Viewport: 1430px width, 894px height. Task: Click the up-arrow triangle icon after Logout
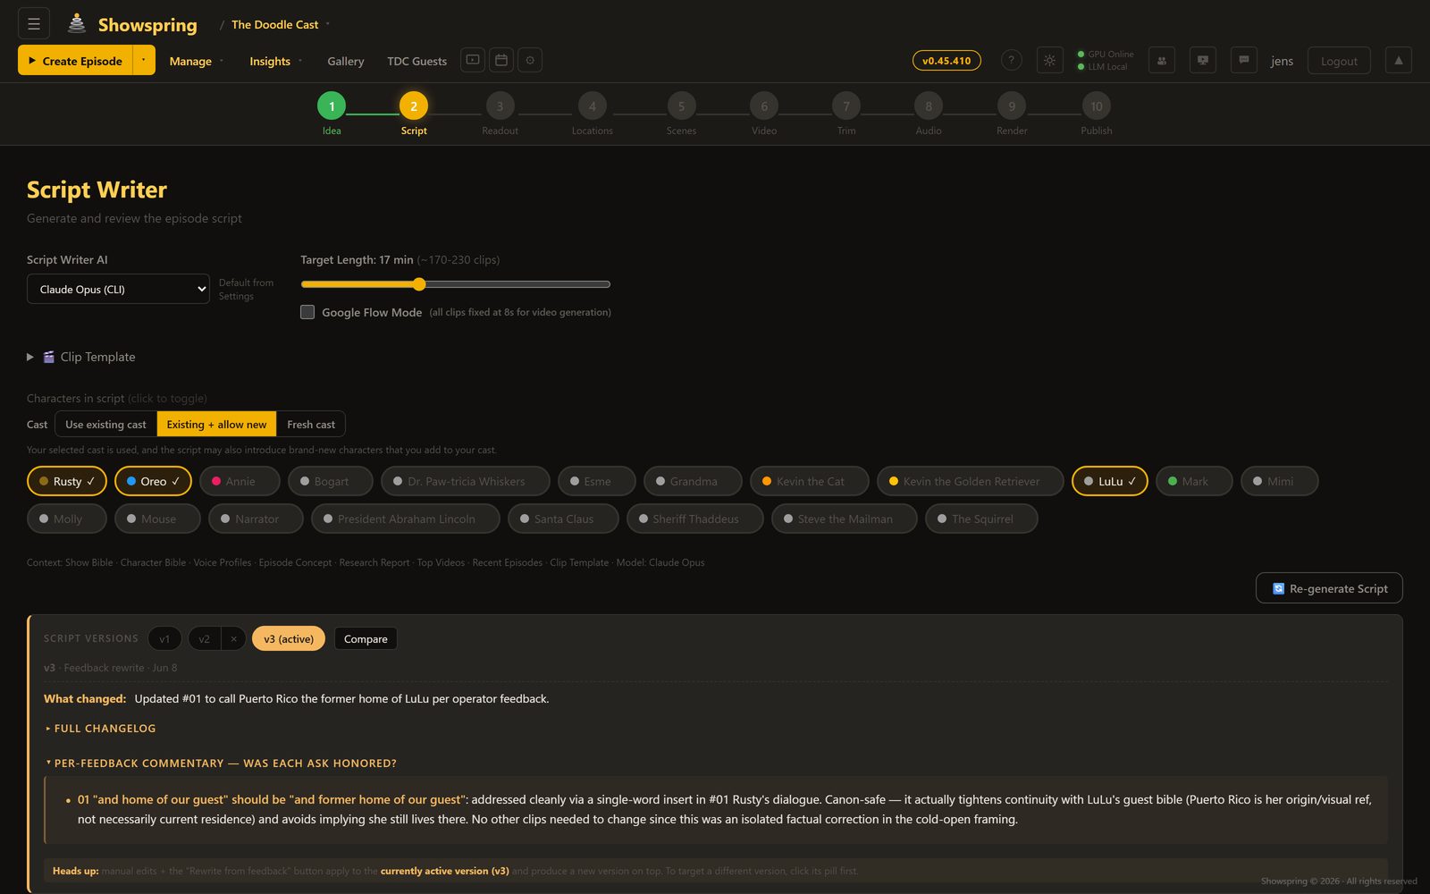[x=1399, y=60]
